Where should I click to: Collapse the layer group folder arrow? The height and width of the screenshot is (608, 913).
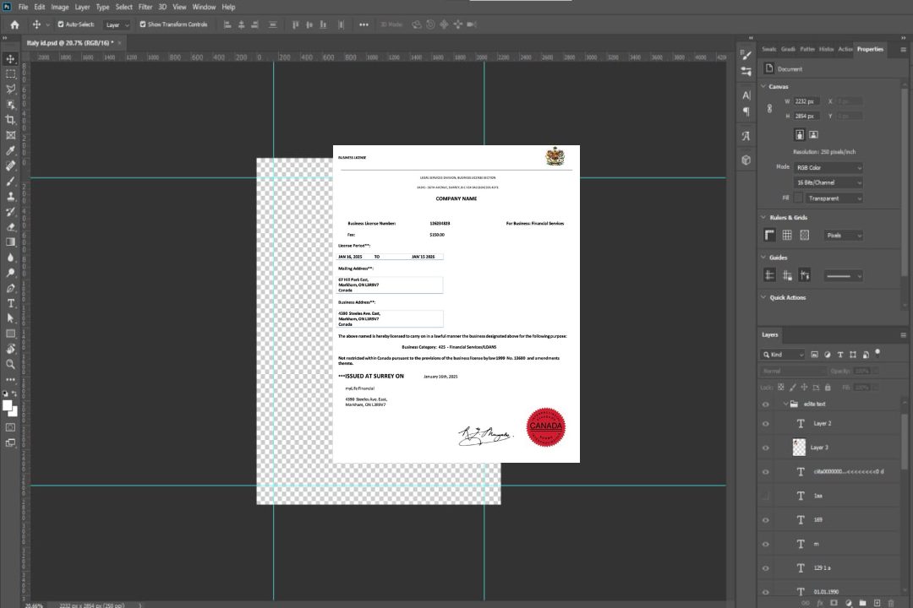785,404
